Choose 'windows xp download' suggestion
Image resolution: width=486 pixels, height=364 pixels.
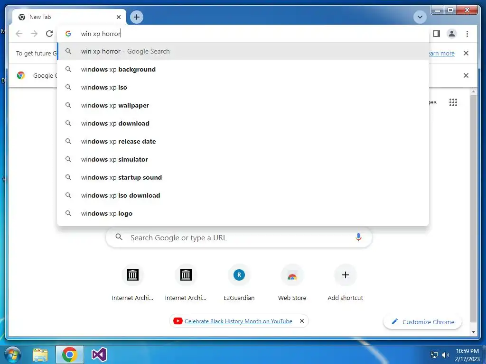tap(243, 123)
